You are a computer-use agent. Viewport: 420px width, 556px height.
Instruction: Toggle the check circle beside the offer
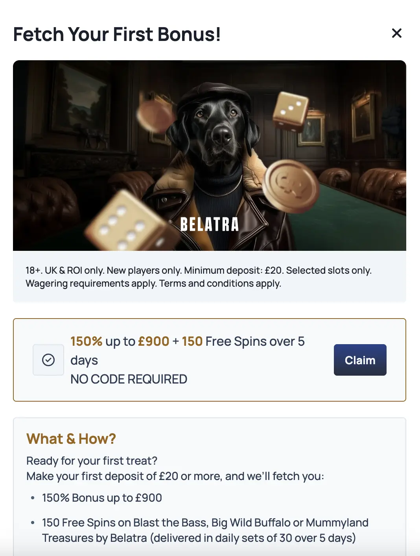[x=48, y=360]
